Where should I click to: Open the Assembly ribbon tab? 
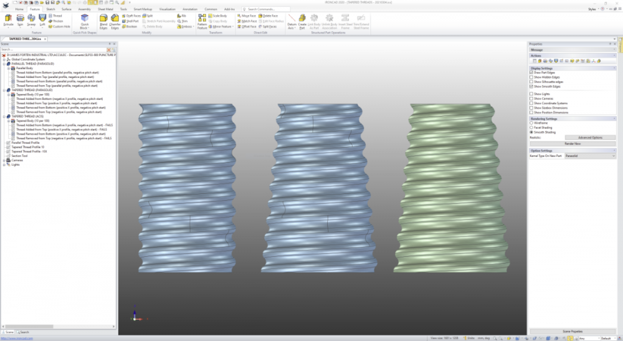pos(84,9)
